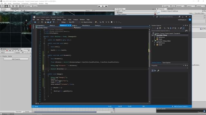
Task: Click Add Property in Animation panel
Action: click(16, 59)
